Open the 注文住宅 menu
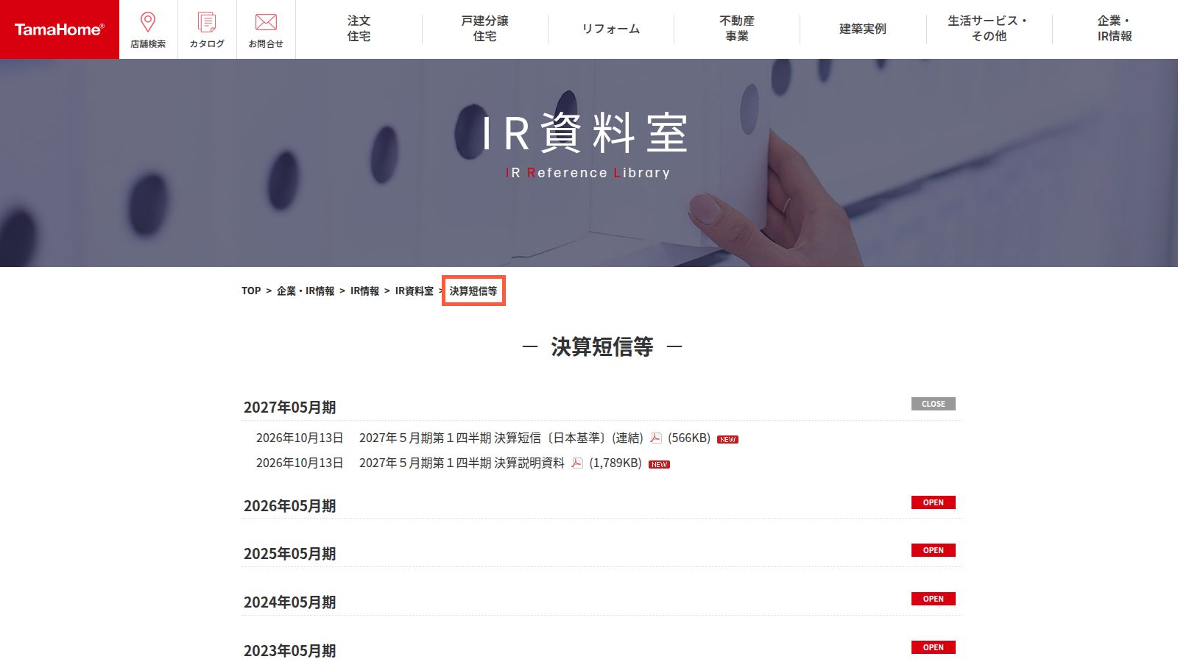Viewport: 1178px width, 662px height. (359, 29)
